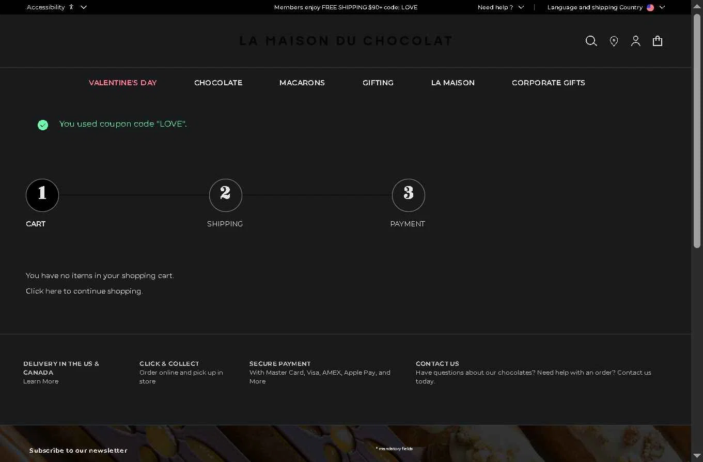Expand the Accessibility dropdown chevron
Screen dimensions: 703x462
pos(84,7)
